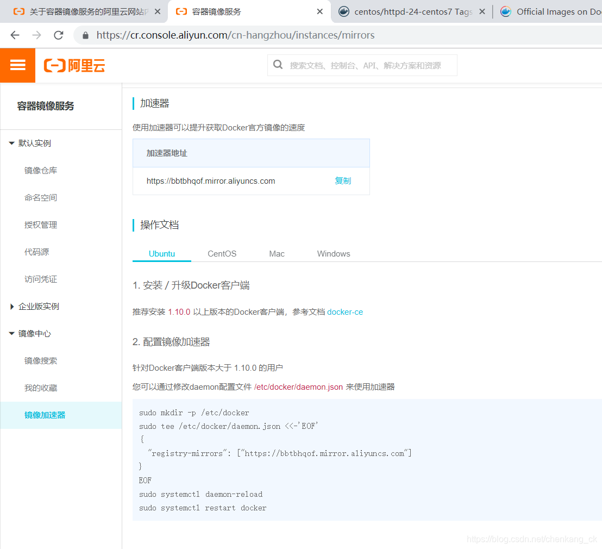602x549 pixels.
Task: Click the /etc/docker/daemon.json path text
Action: 298,387
